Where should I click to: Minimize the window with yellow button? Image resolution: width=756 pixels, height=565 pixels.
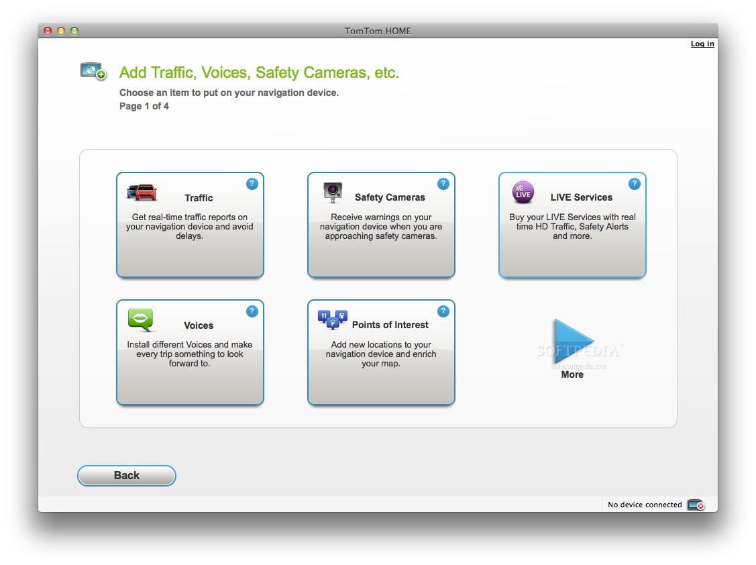coord(61,31)
